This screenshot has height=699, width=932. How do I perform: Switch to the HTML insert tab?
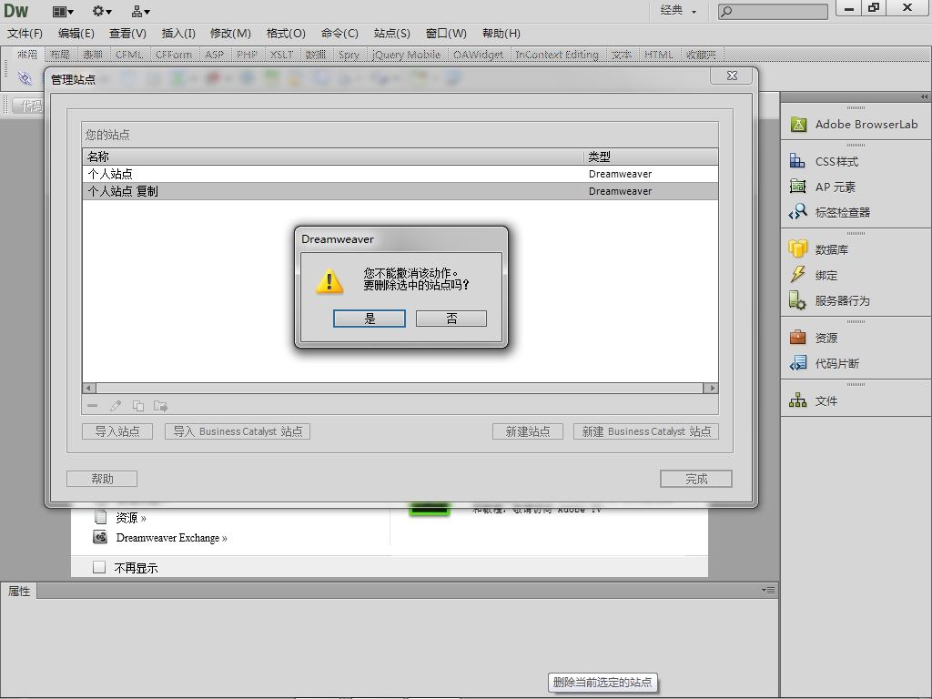(659, 55)
